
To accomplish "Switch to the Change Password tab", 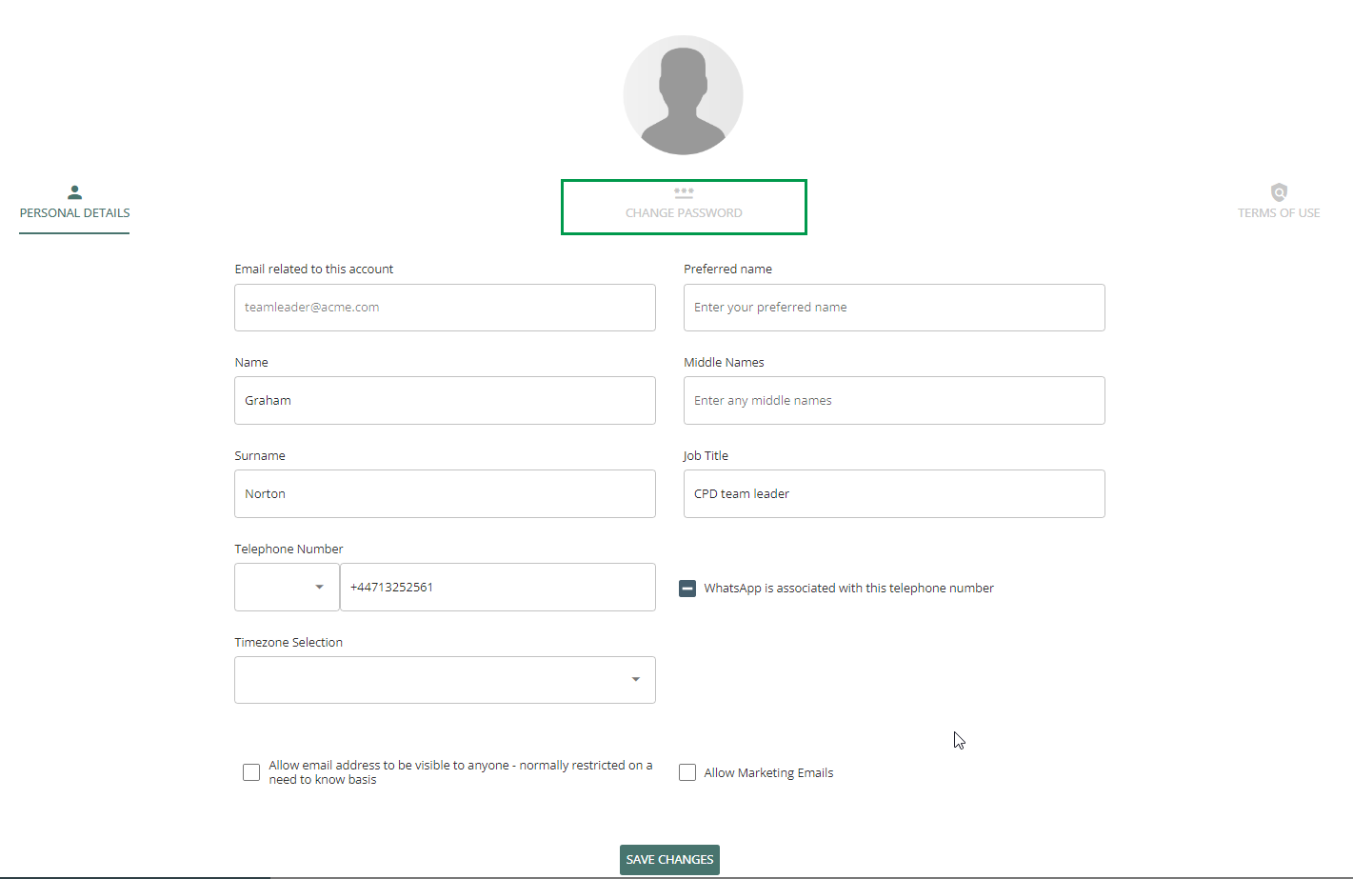I will tap(684, 212).
